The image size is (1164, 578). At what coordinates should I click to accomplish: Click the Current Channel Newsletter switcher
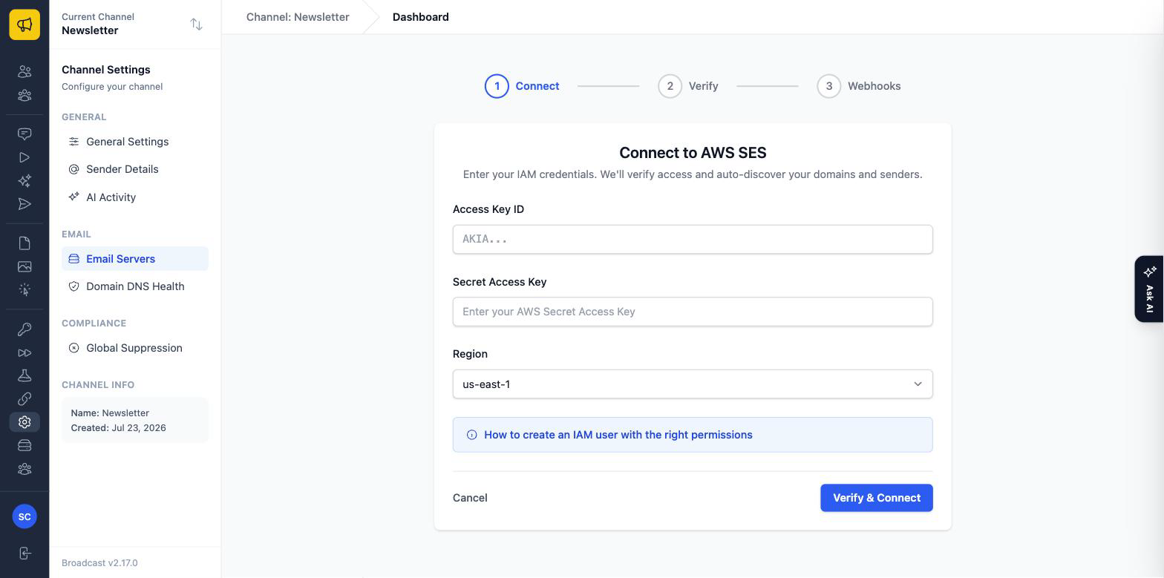click(135, 24)
